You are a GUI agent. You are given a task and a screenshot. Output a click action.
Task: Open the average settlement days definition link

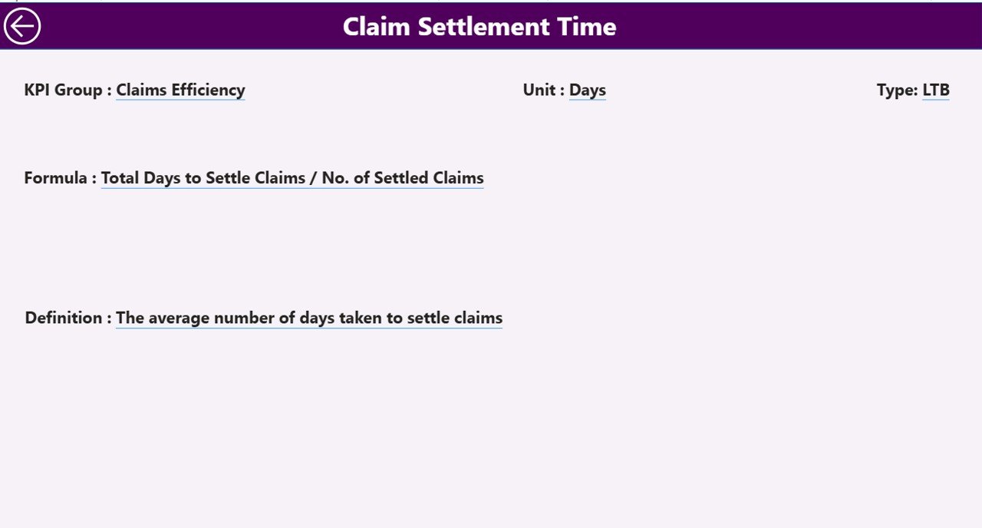pyautogui.click(x=308, y=318)
